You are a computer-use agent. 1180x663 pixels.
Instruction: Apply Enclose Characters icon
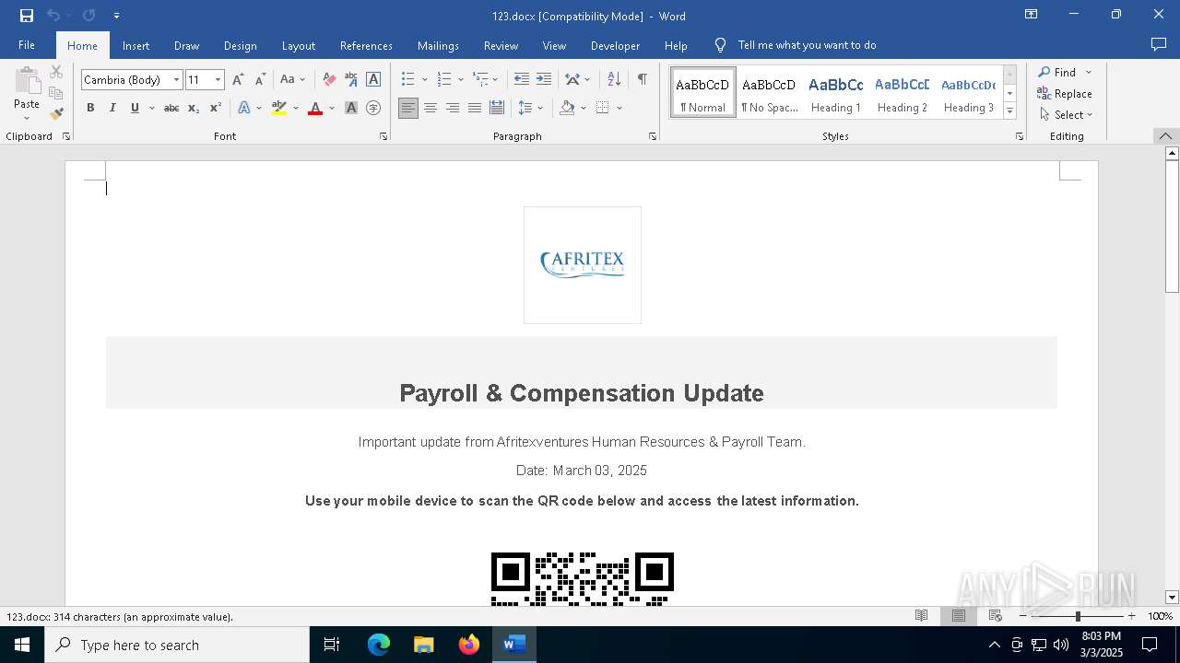coord(373,108)
